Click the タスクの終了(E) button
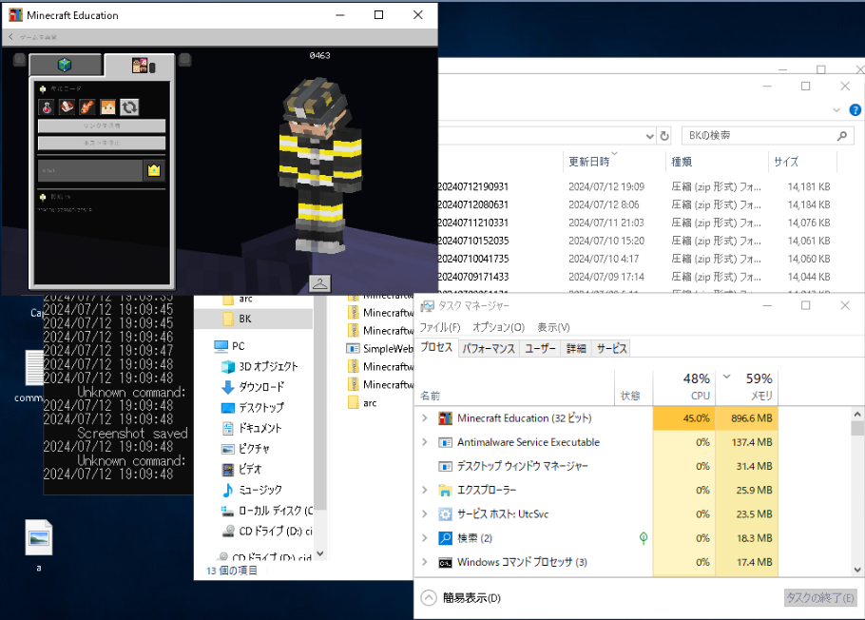The image size is (865, 620). click(x=819, y=598)
